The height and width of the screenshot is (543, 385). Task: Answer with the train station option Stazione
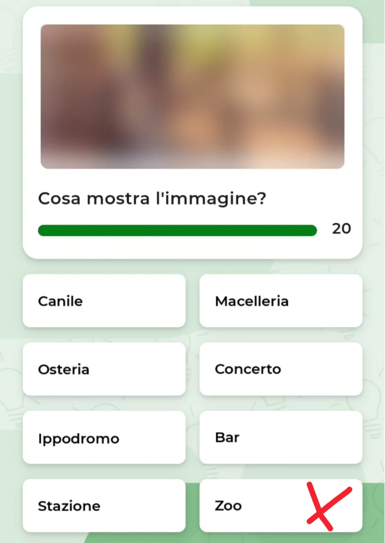(69, 506)
